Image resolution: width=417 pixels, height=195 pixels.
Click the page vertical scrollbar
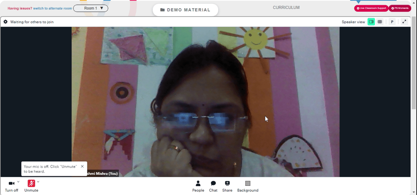point(414,64)
